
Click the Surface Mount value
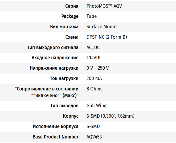(102, 27)
